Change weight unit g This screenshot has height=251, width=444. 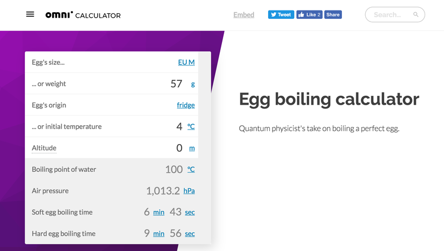pyautogui.click(x=193, y=84)
